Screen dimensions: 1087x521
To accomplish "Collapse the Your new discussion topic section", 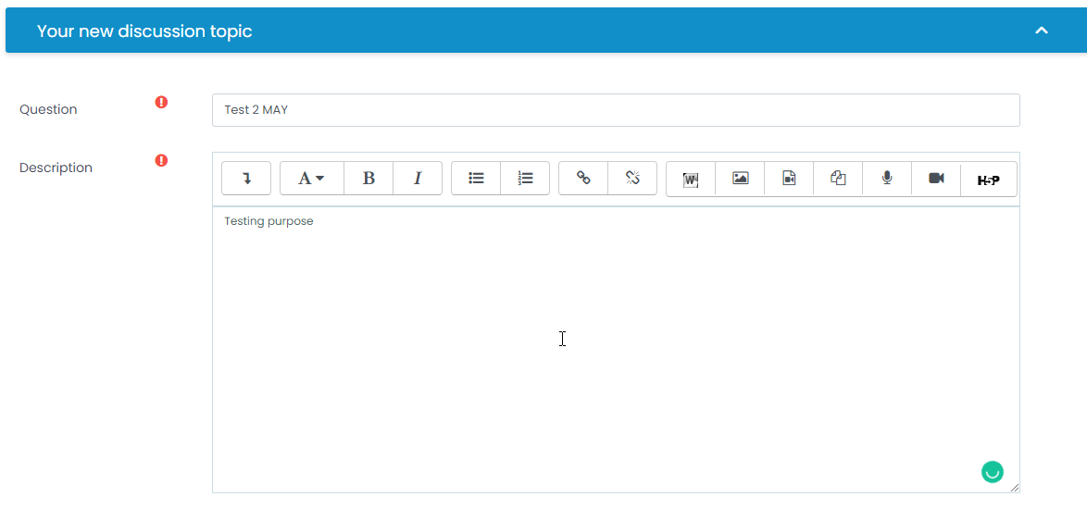I will tap(1042, 31).
